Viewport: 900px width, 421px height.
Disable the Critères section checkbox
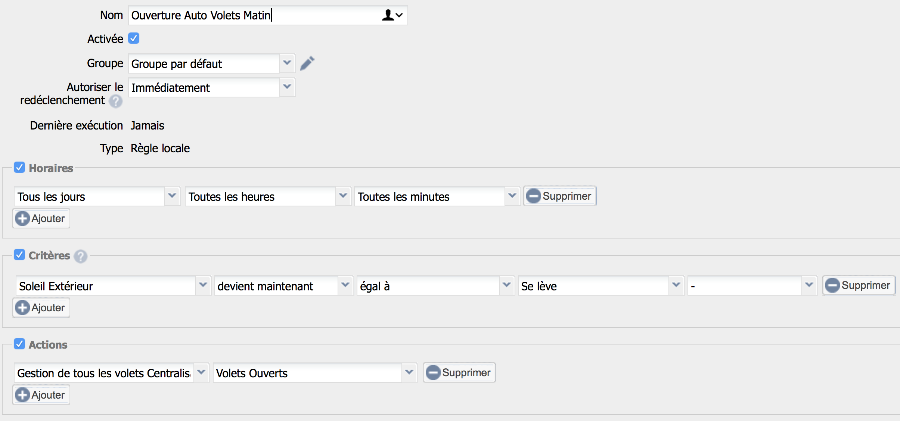19,255
